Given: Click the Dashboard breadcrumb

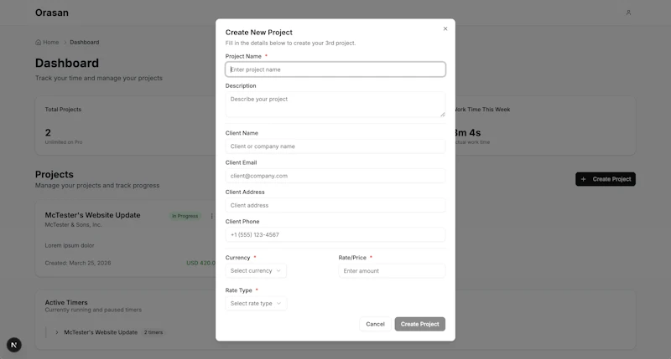Looking at the screenshot, I should (x=85, y=43).
